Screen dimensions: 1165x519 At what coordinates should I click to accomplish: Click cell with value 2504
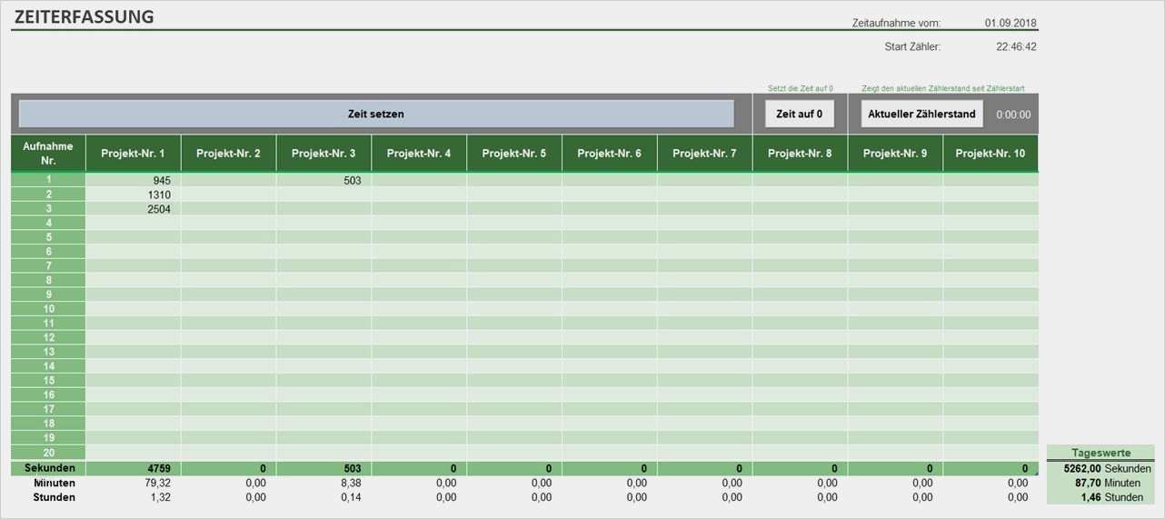click(x=134, y=209)
